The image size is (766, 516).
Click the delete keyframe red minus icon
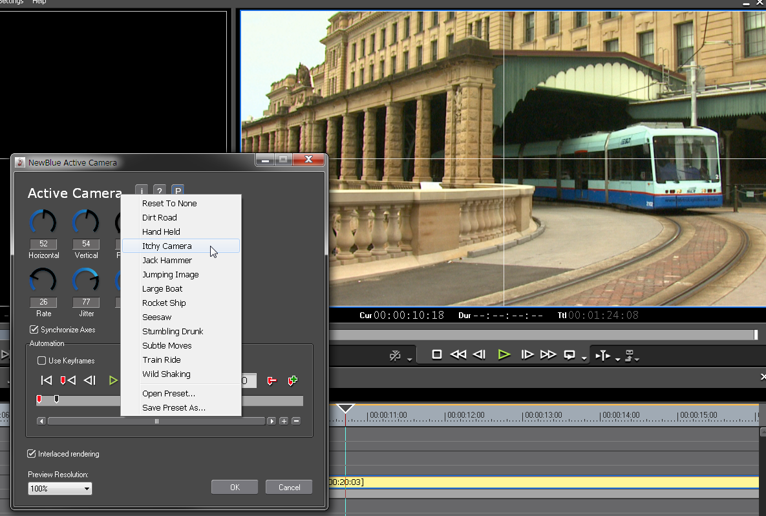271,381
